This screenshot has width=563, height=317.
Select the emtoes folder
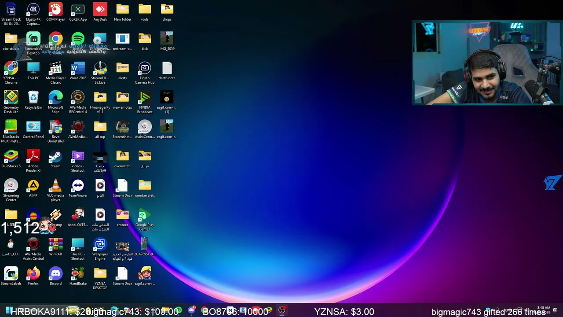coord(122,218)
